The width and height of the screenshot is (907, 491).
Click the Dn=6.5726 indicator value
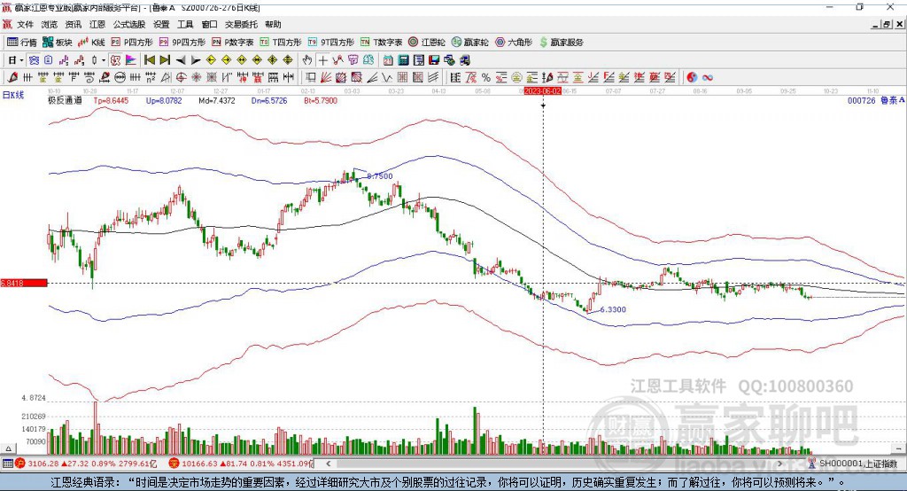tap(269, 101)
